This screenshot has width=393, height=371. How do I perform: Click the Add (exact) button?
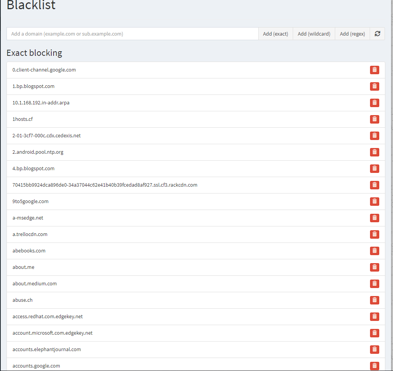(x=276, y=34)
